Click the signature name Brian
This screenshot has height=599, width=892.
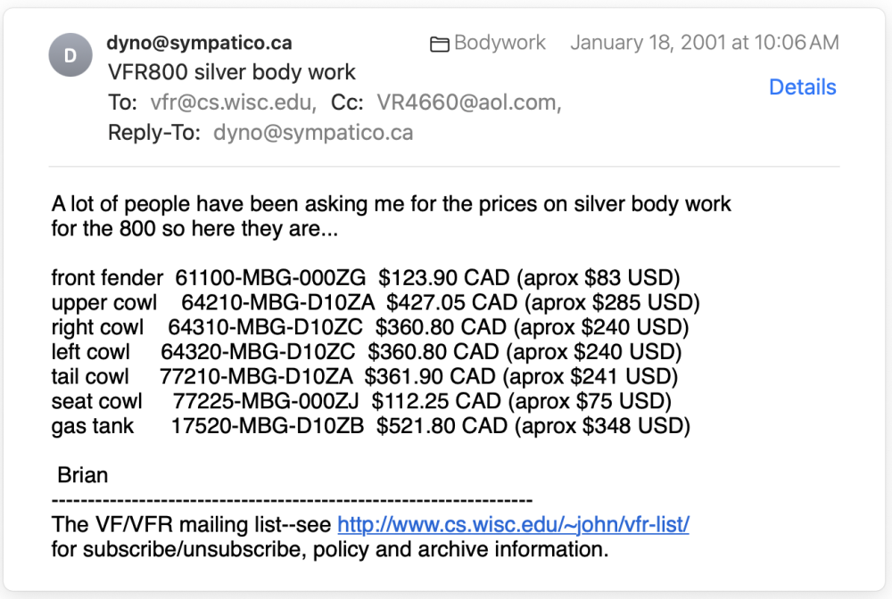(83, 474)
